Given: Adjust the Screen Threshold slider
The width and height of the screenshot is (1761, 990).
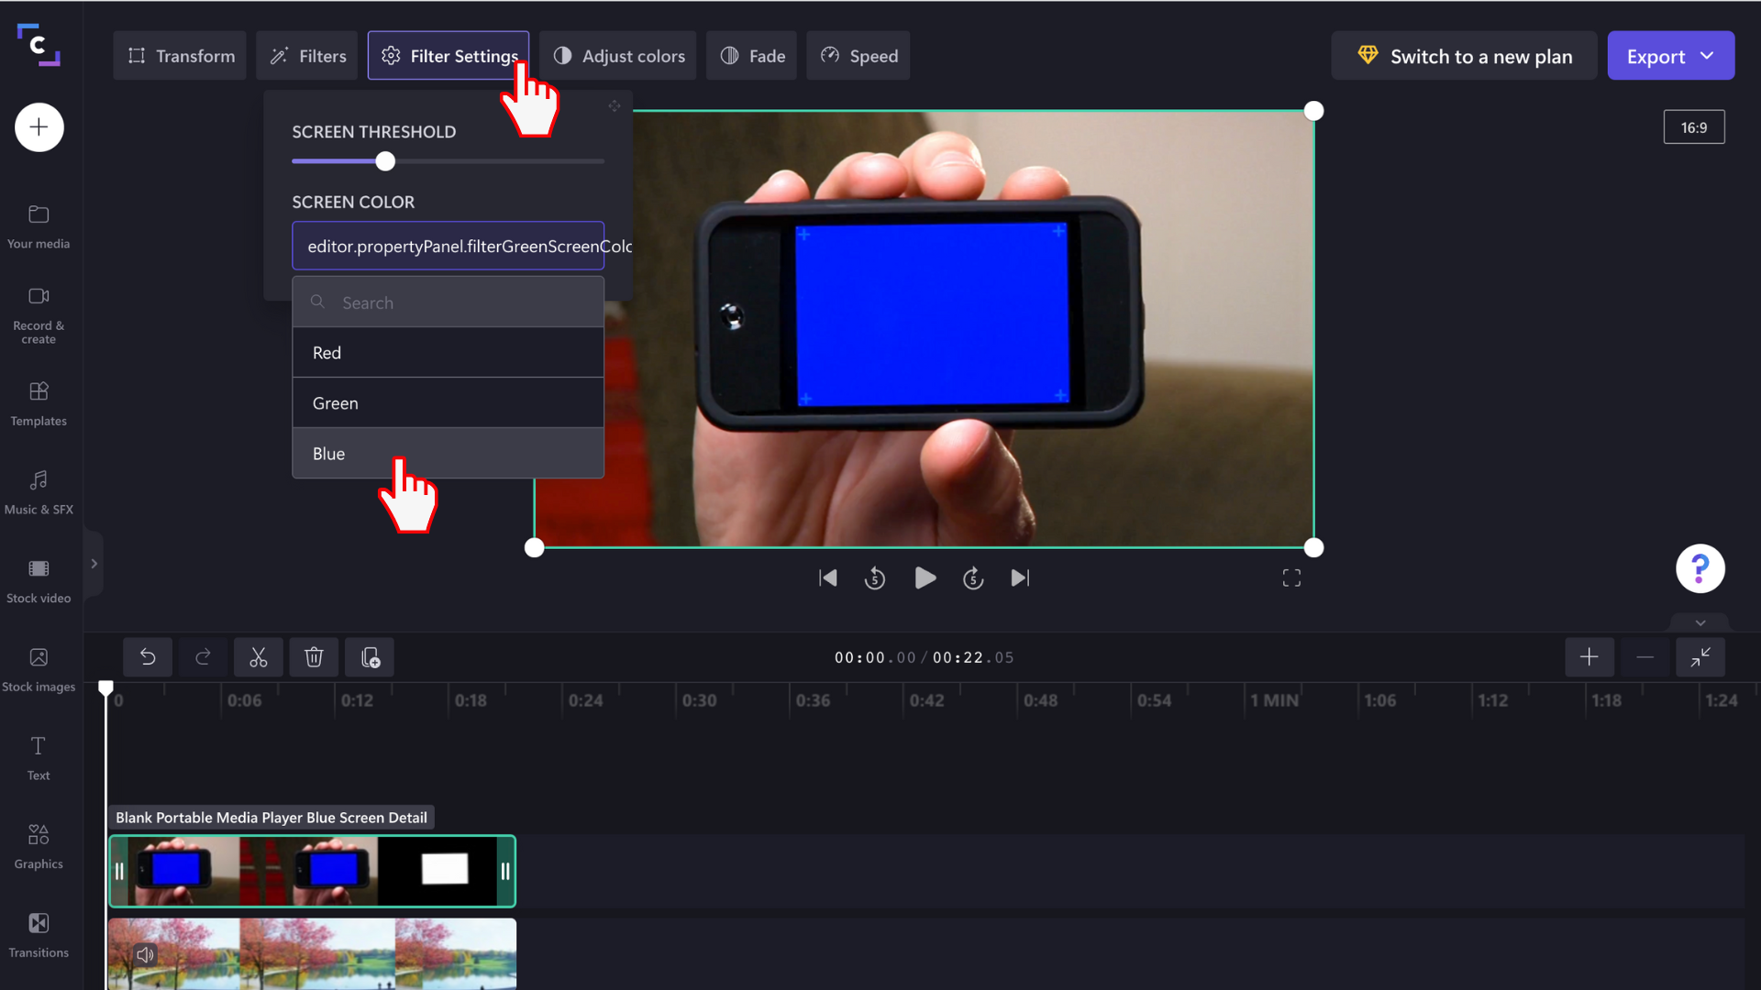Looking at the screenshot, I should pyautogui.click(x=384, y=160).
